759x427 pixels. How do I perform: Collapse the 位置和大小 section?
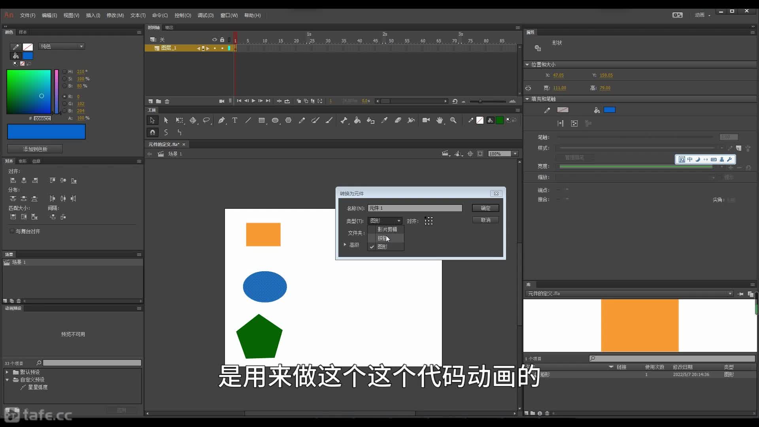point(527,64)
